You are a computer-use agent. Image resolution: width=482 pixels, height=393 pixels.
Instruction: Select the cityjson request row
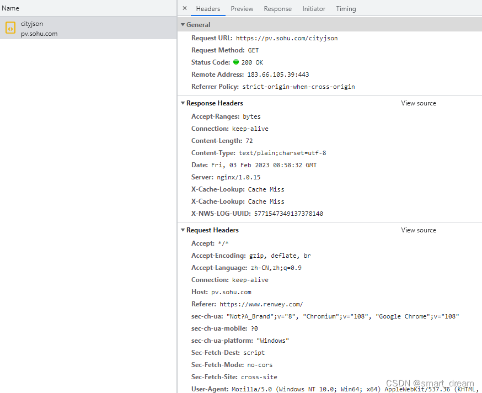pos(88,28)
